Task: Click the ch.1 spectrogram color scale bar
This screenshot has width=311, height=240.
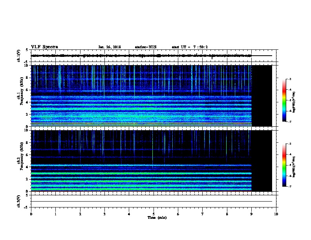Action: (x=284, y=100)
